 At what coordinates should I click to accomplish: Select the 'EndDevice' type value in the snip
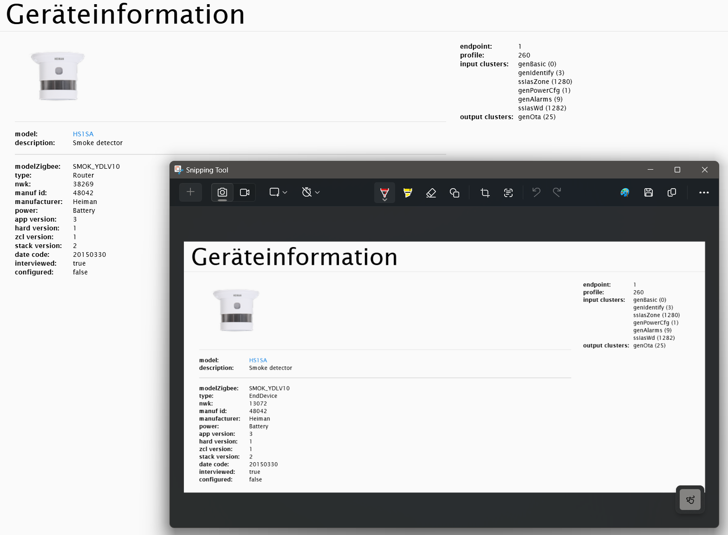point(263,396)
